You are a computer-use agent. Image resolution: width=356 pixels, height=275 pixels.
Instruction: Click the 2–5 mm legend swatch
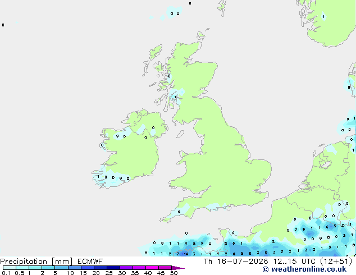coord(48,268)
